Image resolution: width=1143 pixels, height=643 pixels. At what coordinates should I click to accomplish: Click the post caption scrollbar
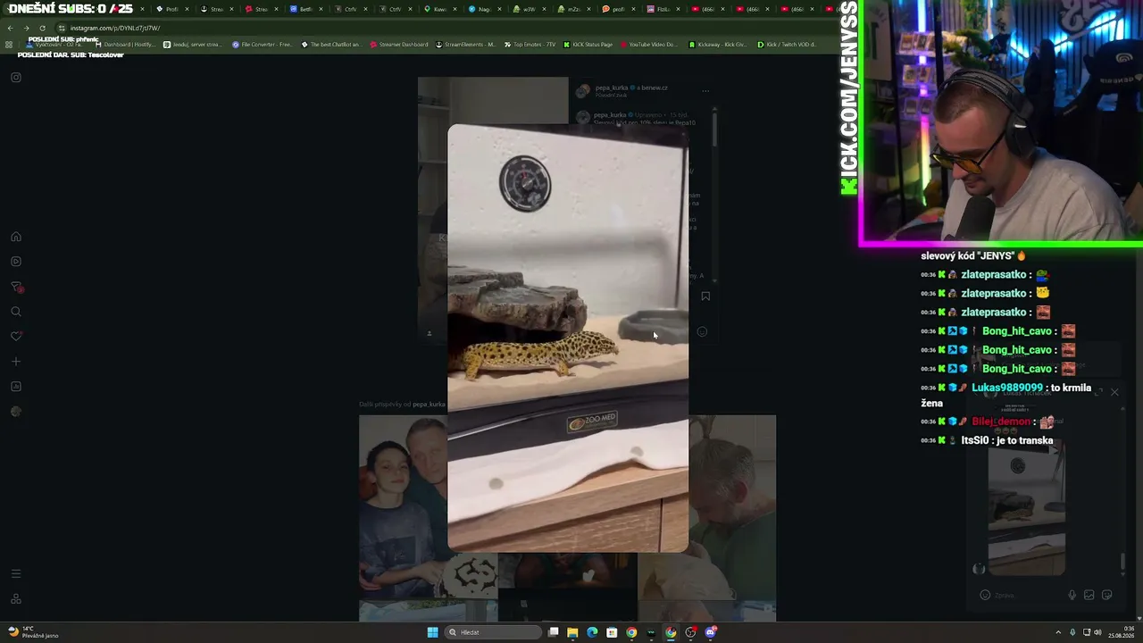714,129
